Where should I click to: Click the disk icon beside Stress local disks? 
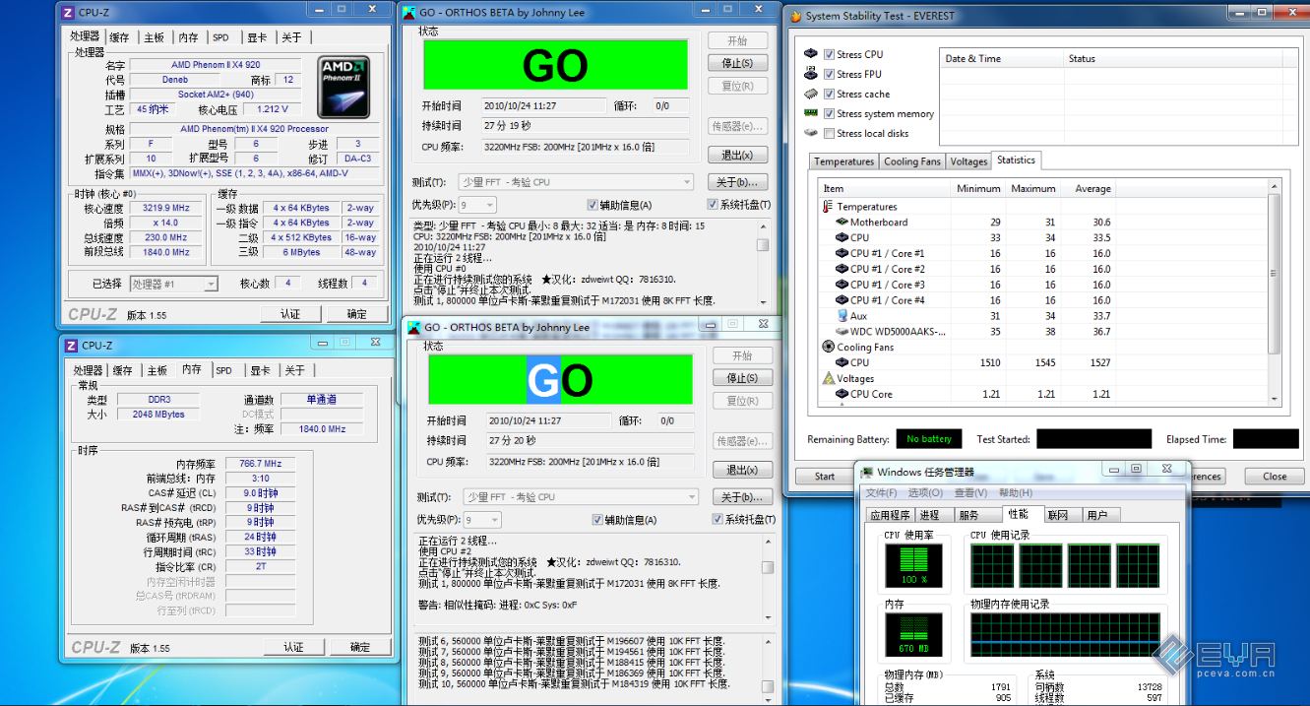tap(811, 133)
